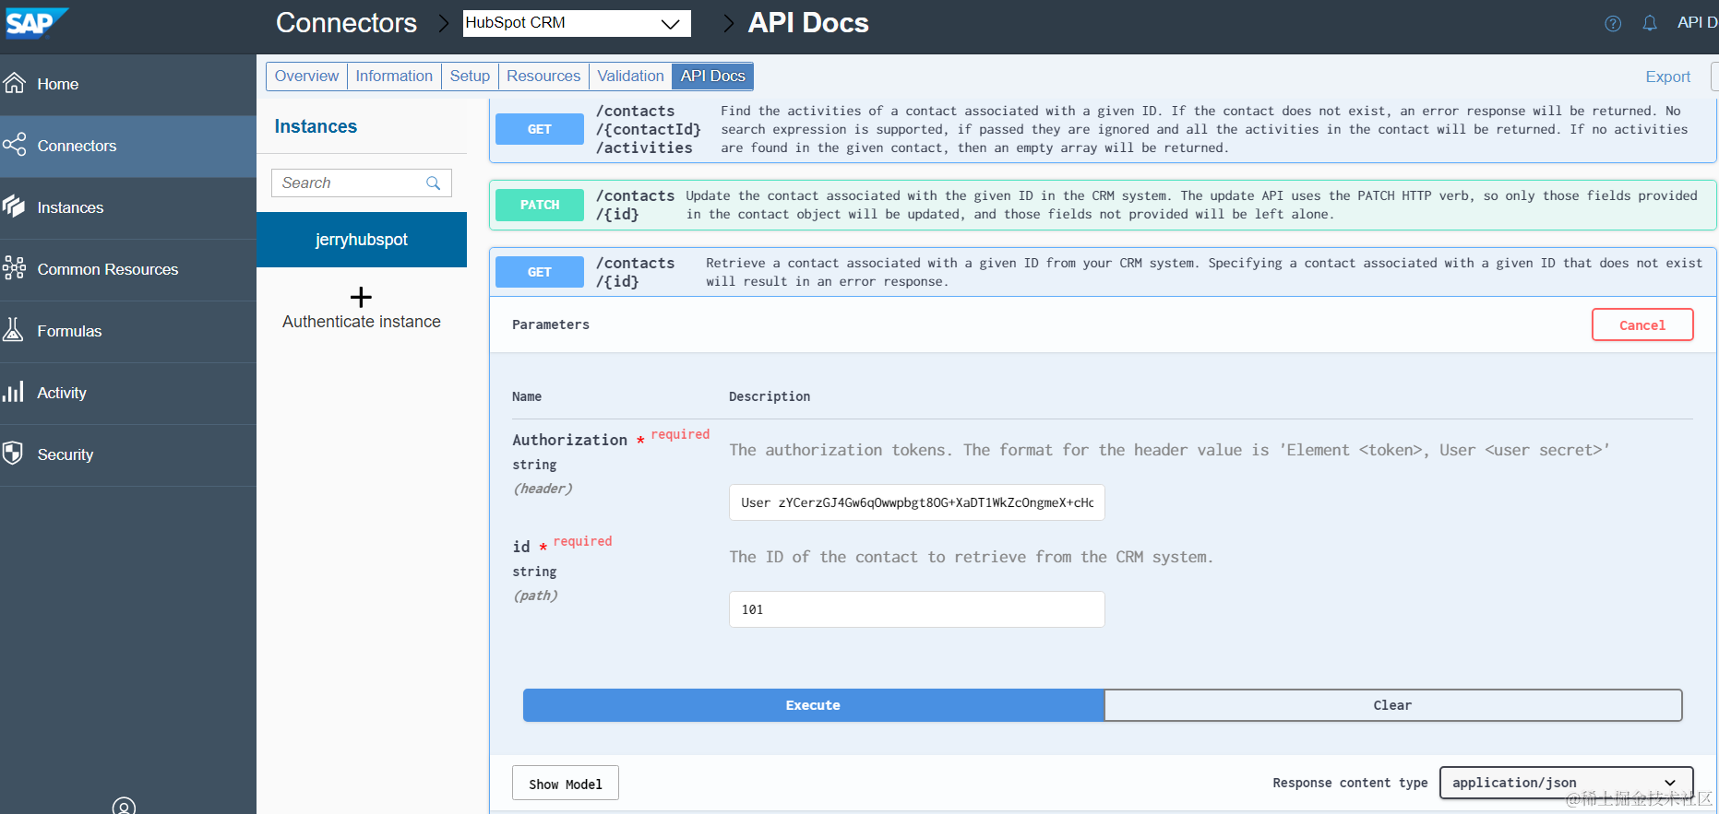
Task: Click the help question mark icon
Action: 1613,23
